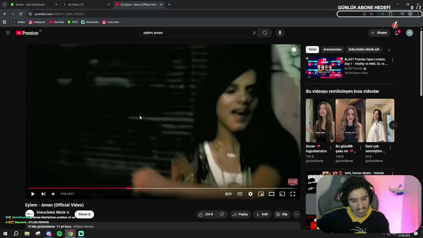The image size is (423, 238).
Task: Open the insta reels bookmark
Action: point(111,22)
